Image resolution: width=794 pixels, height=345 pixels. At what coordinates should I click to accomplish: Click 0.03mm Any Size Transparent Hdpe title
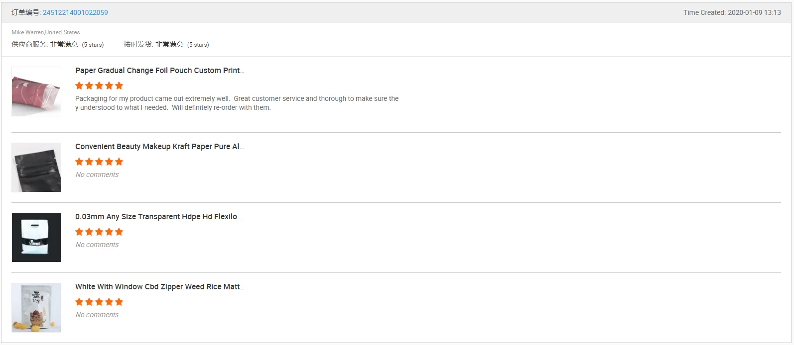pyautogui.click(x=158, y=217)
